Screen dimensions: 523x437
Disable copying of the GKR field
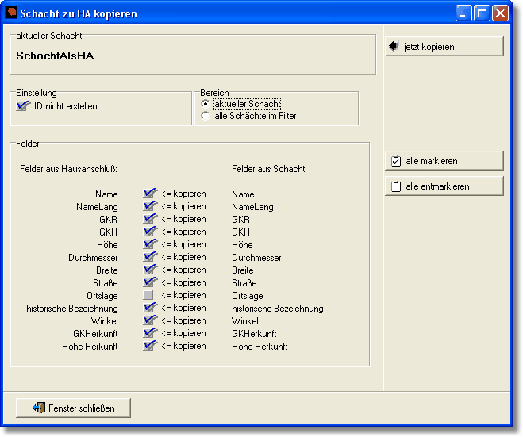[x=149, y=219]
